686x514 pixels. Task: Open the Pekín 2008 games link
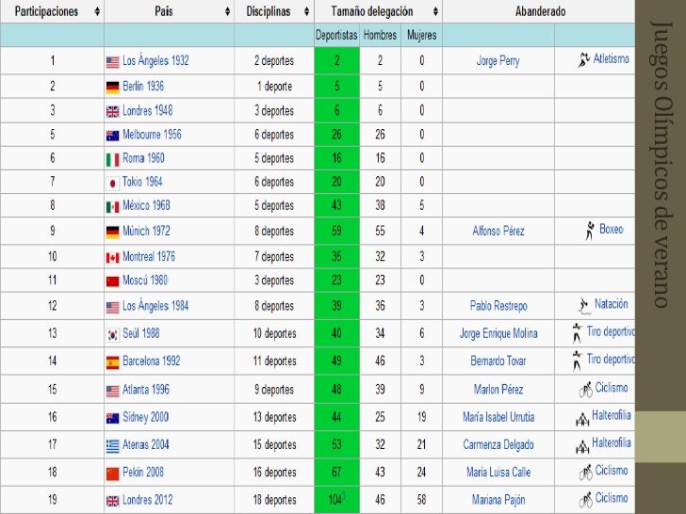145,473
